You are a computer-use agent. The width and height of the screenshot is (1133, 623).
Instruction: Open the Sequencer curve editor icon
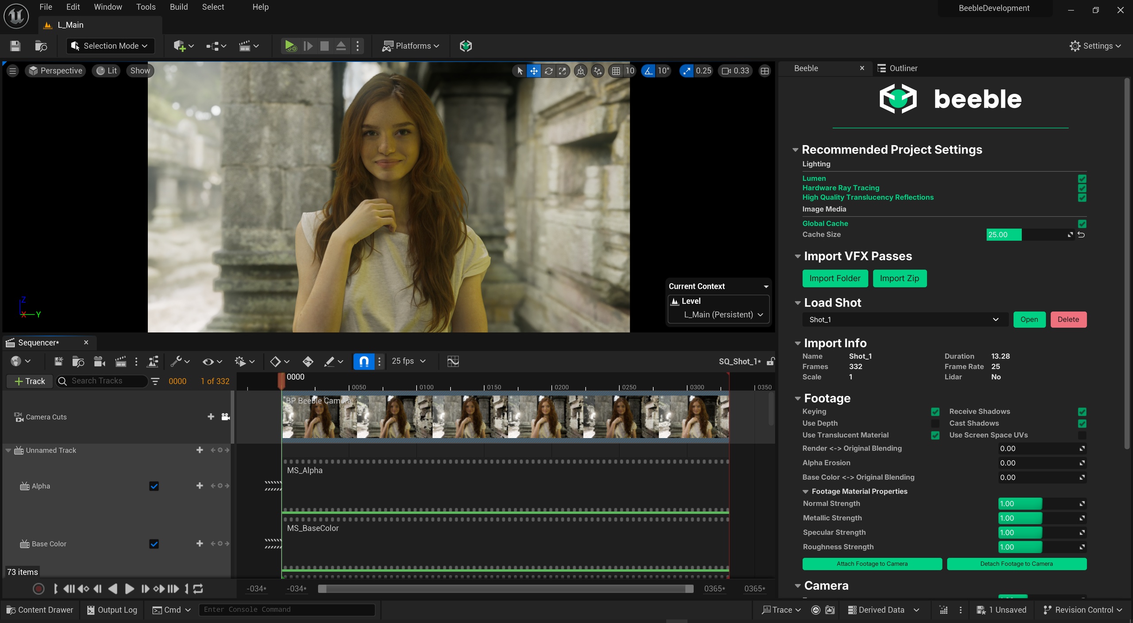coord(453,361)
